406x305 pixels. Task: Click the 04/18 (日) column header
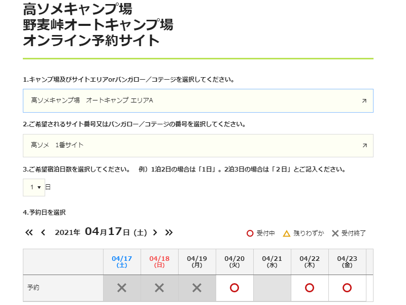pos(159,262)
